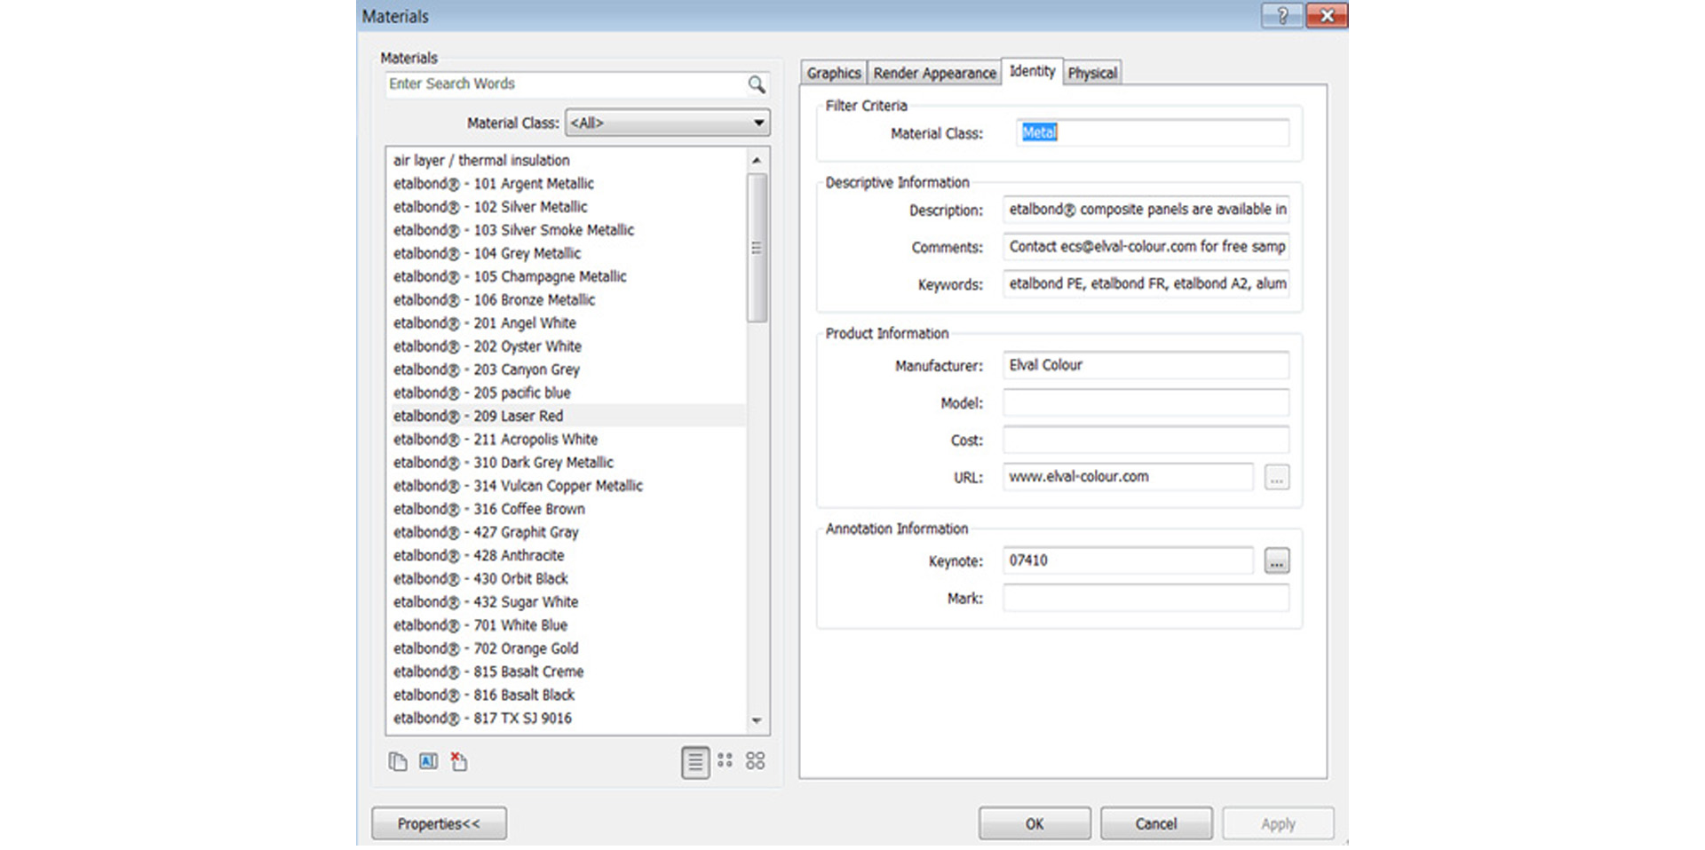This screenshot has height=850, width=1705.
Task: Switch the materials list to small icons view
Action: click(x=726, y=760)
